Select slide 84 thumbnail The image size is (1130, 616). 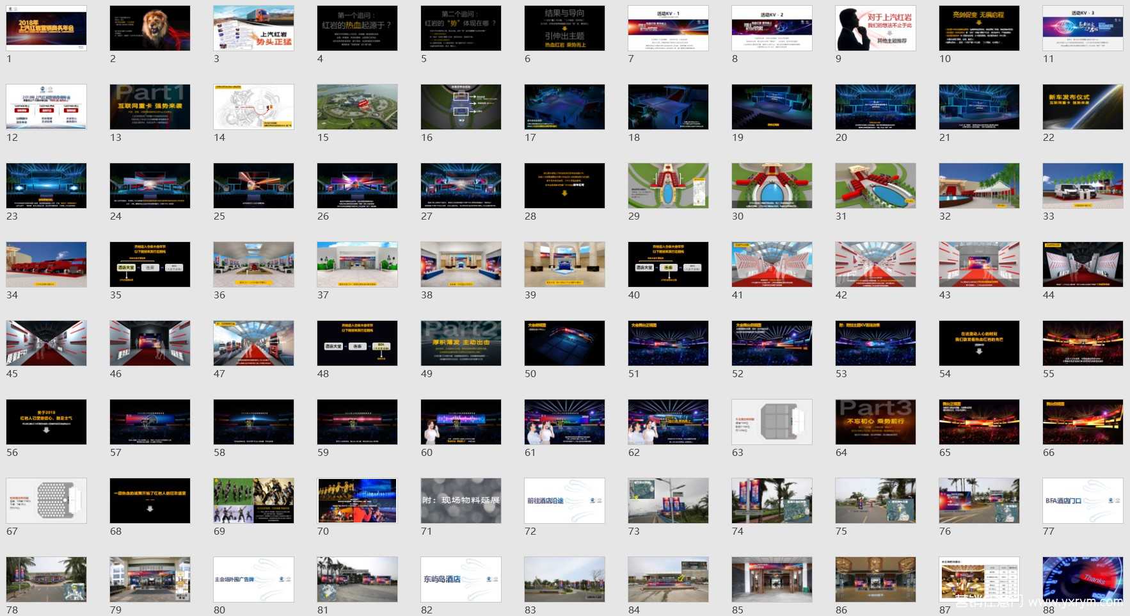pos(668,580)
